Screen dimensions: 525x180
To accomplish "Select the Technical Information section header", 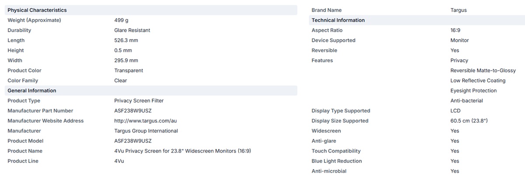I will coord(416,20).
